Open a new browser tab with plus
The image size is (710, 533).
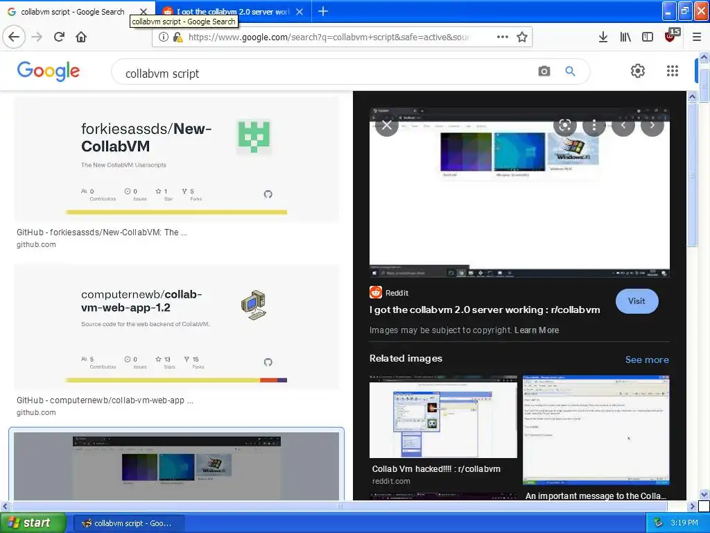pyautogui.click(x=323, y=11)
